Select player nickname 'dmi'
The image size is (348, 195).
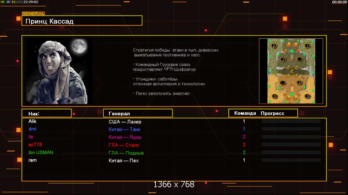point(32,129)
